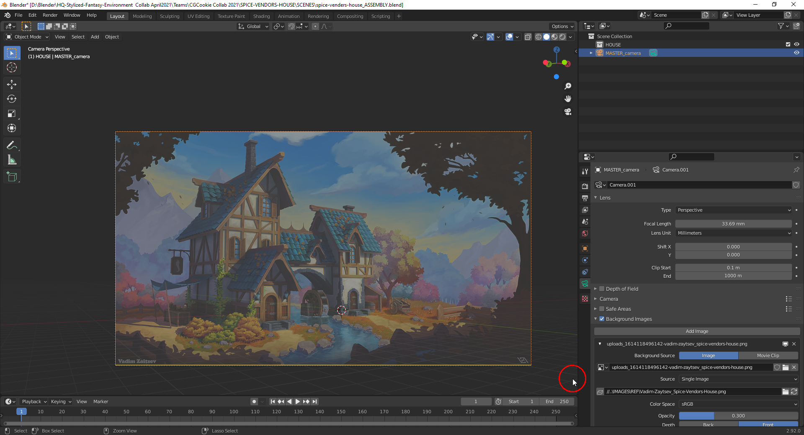Open the Physics properties tab

click(585, 260)
